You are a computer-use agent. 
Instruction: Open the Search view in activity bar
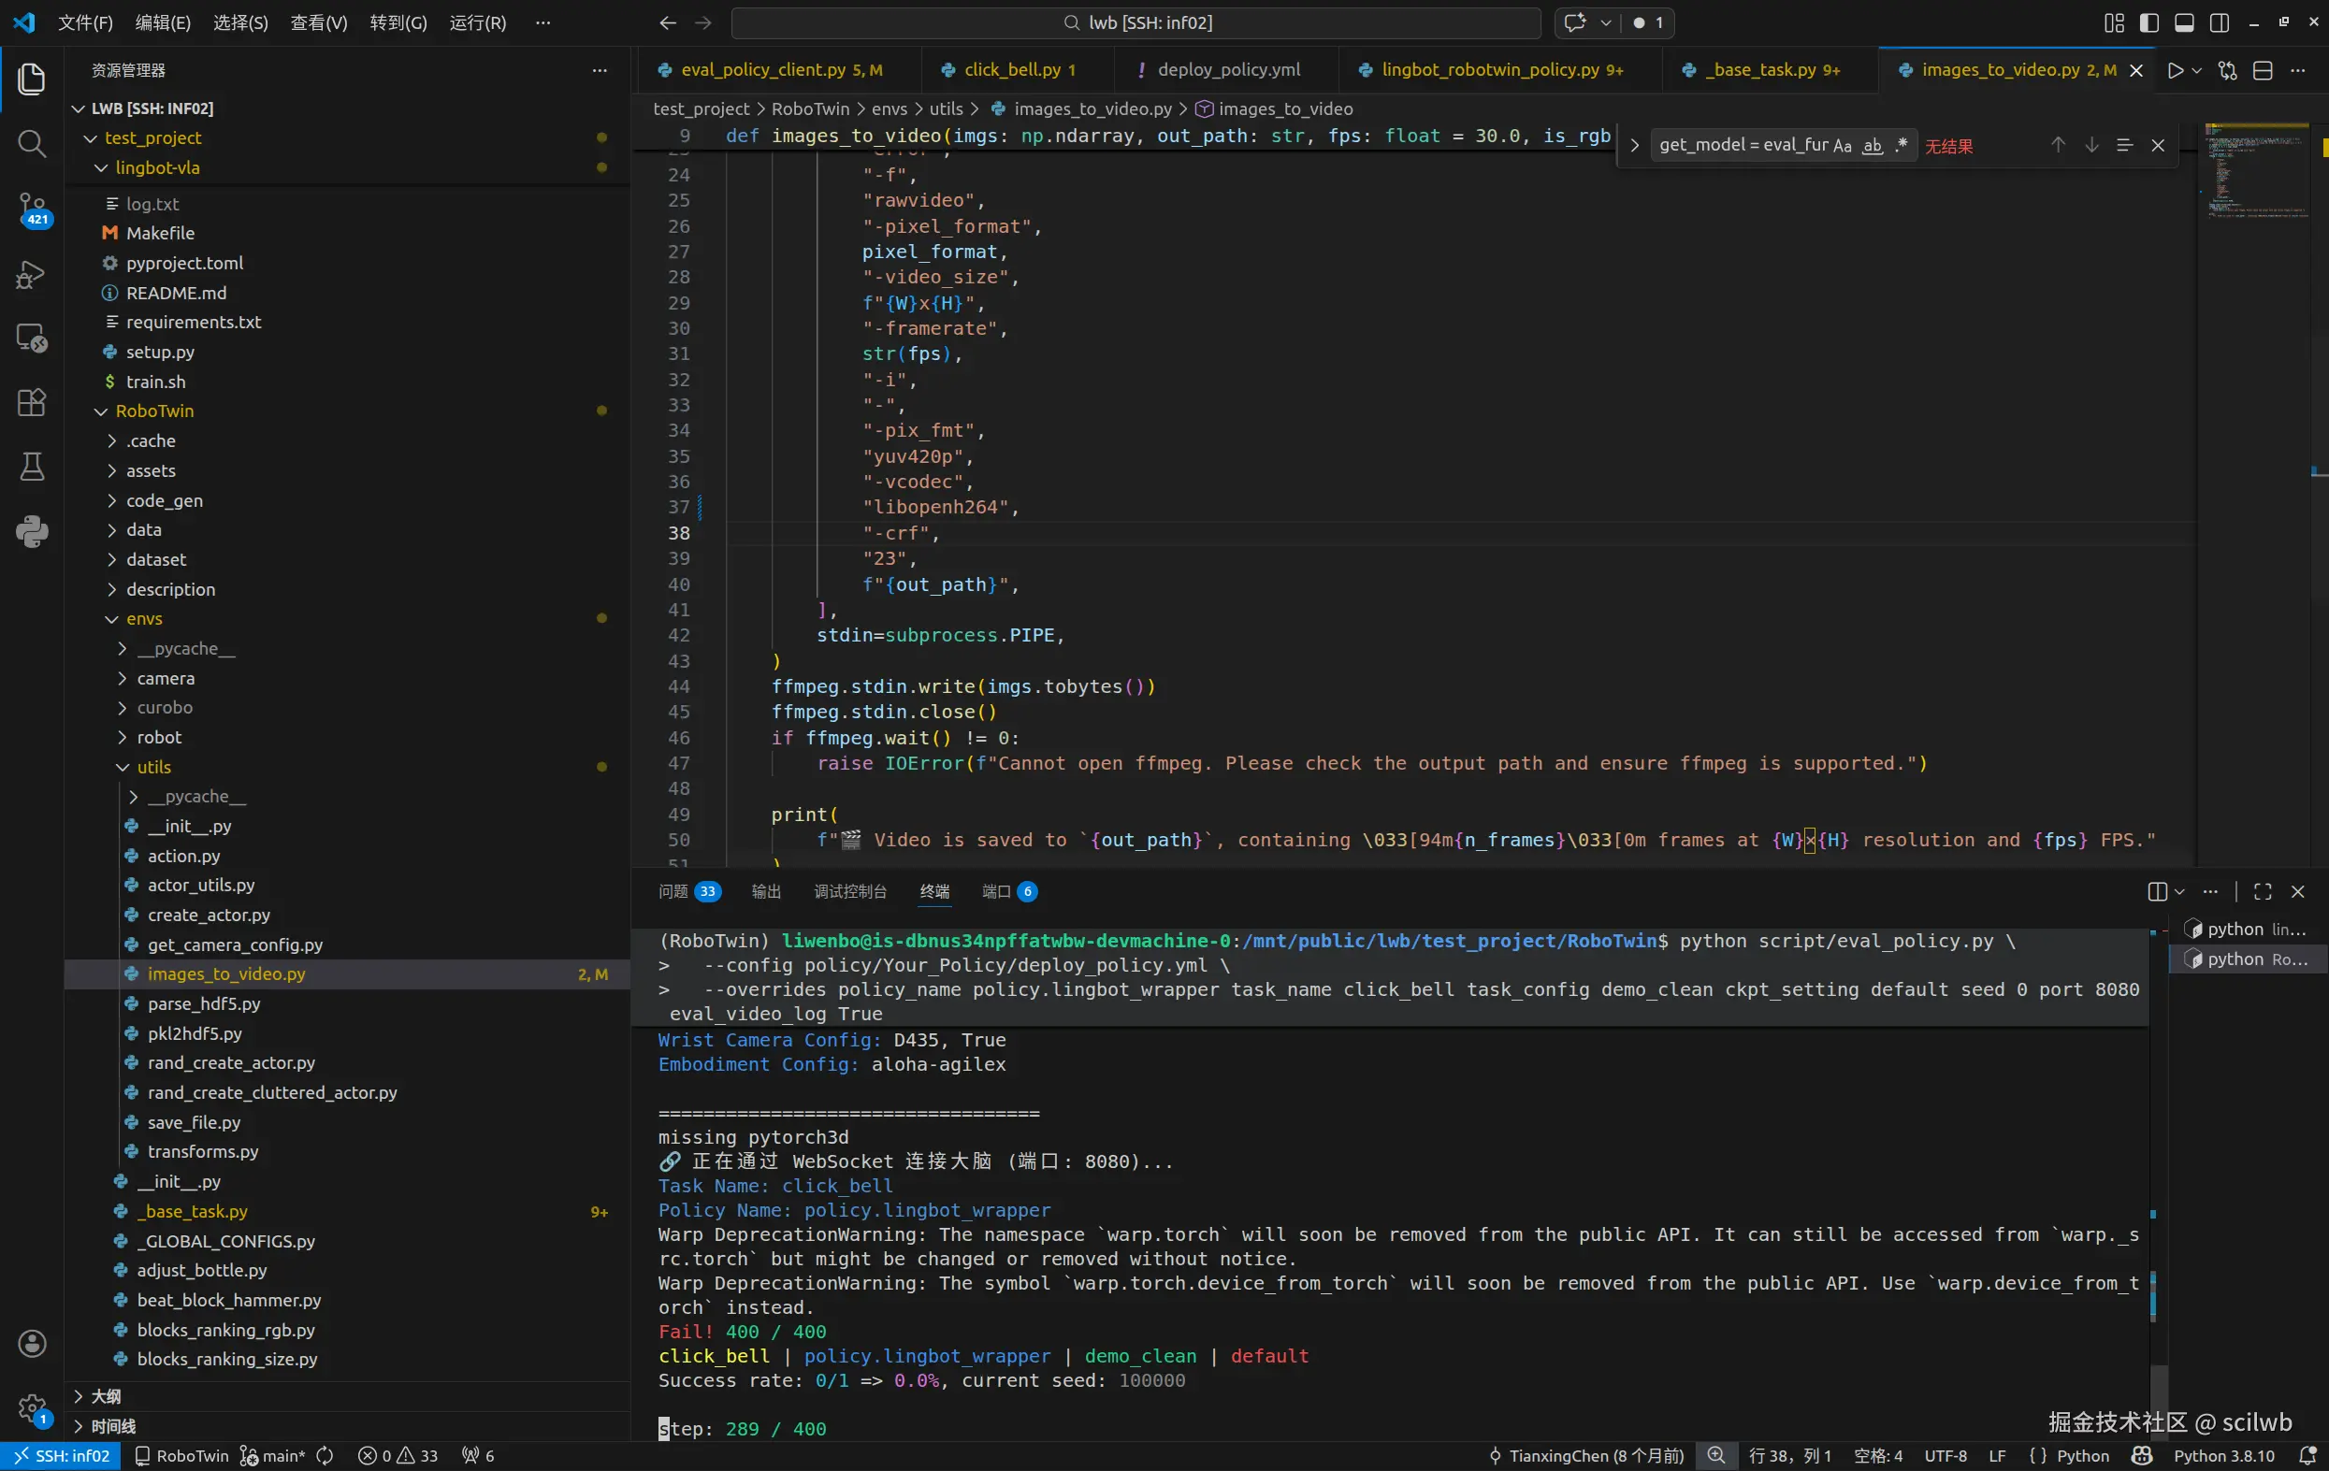click(x=32, y=144)
